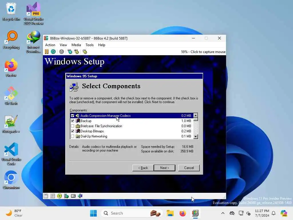Open the View menu
293x220 pixels.
tap(63, 45)
